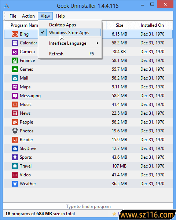Click the Calendar app icon
176x220 pixels.
coord(15,43)
